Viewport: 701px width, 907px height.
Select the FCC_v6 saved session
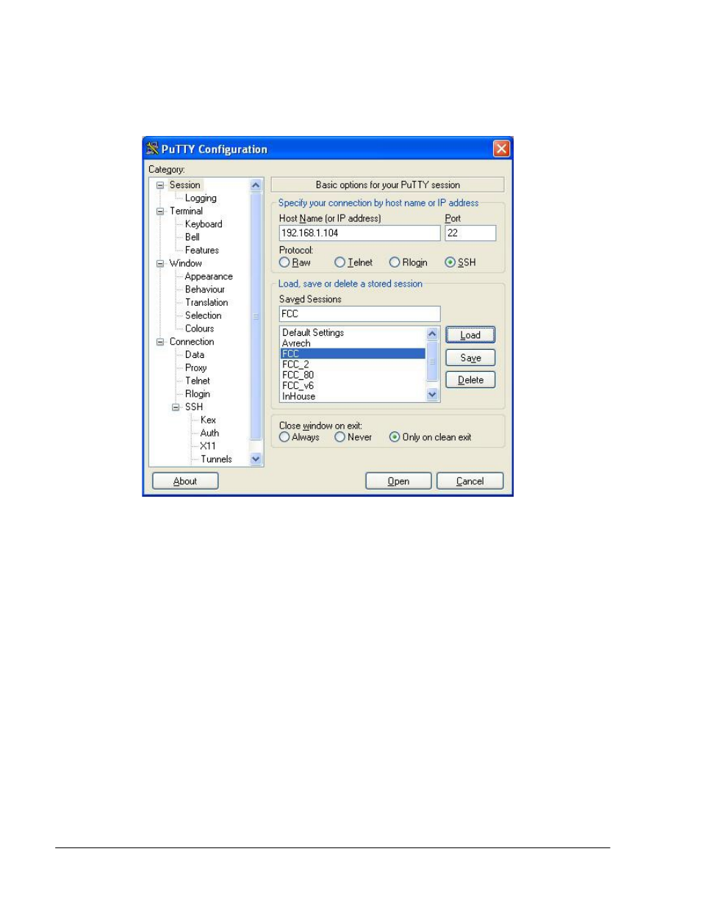click(353, 386)
